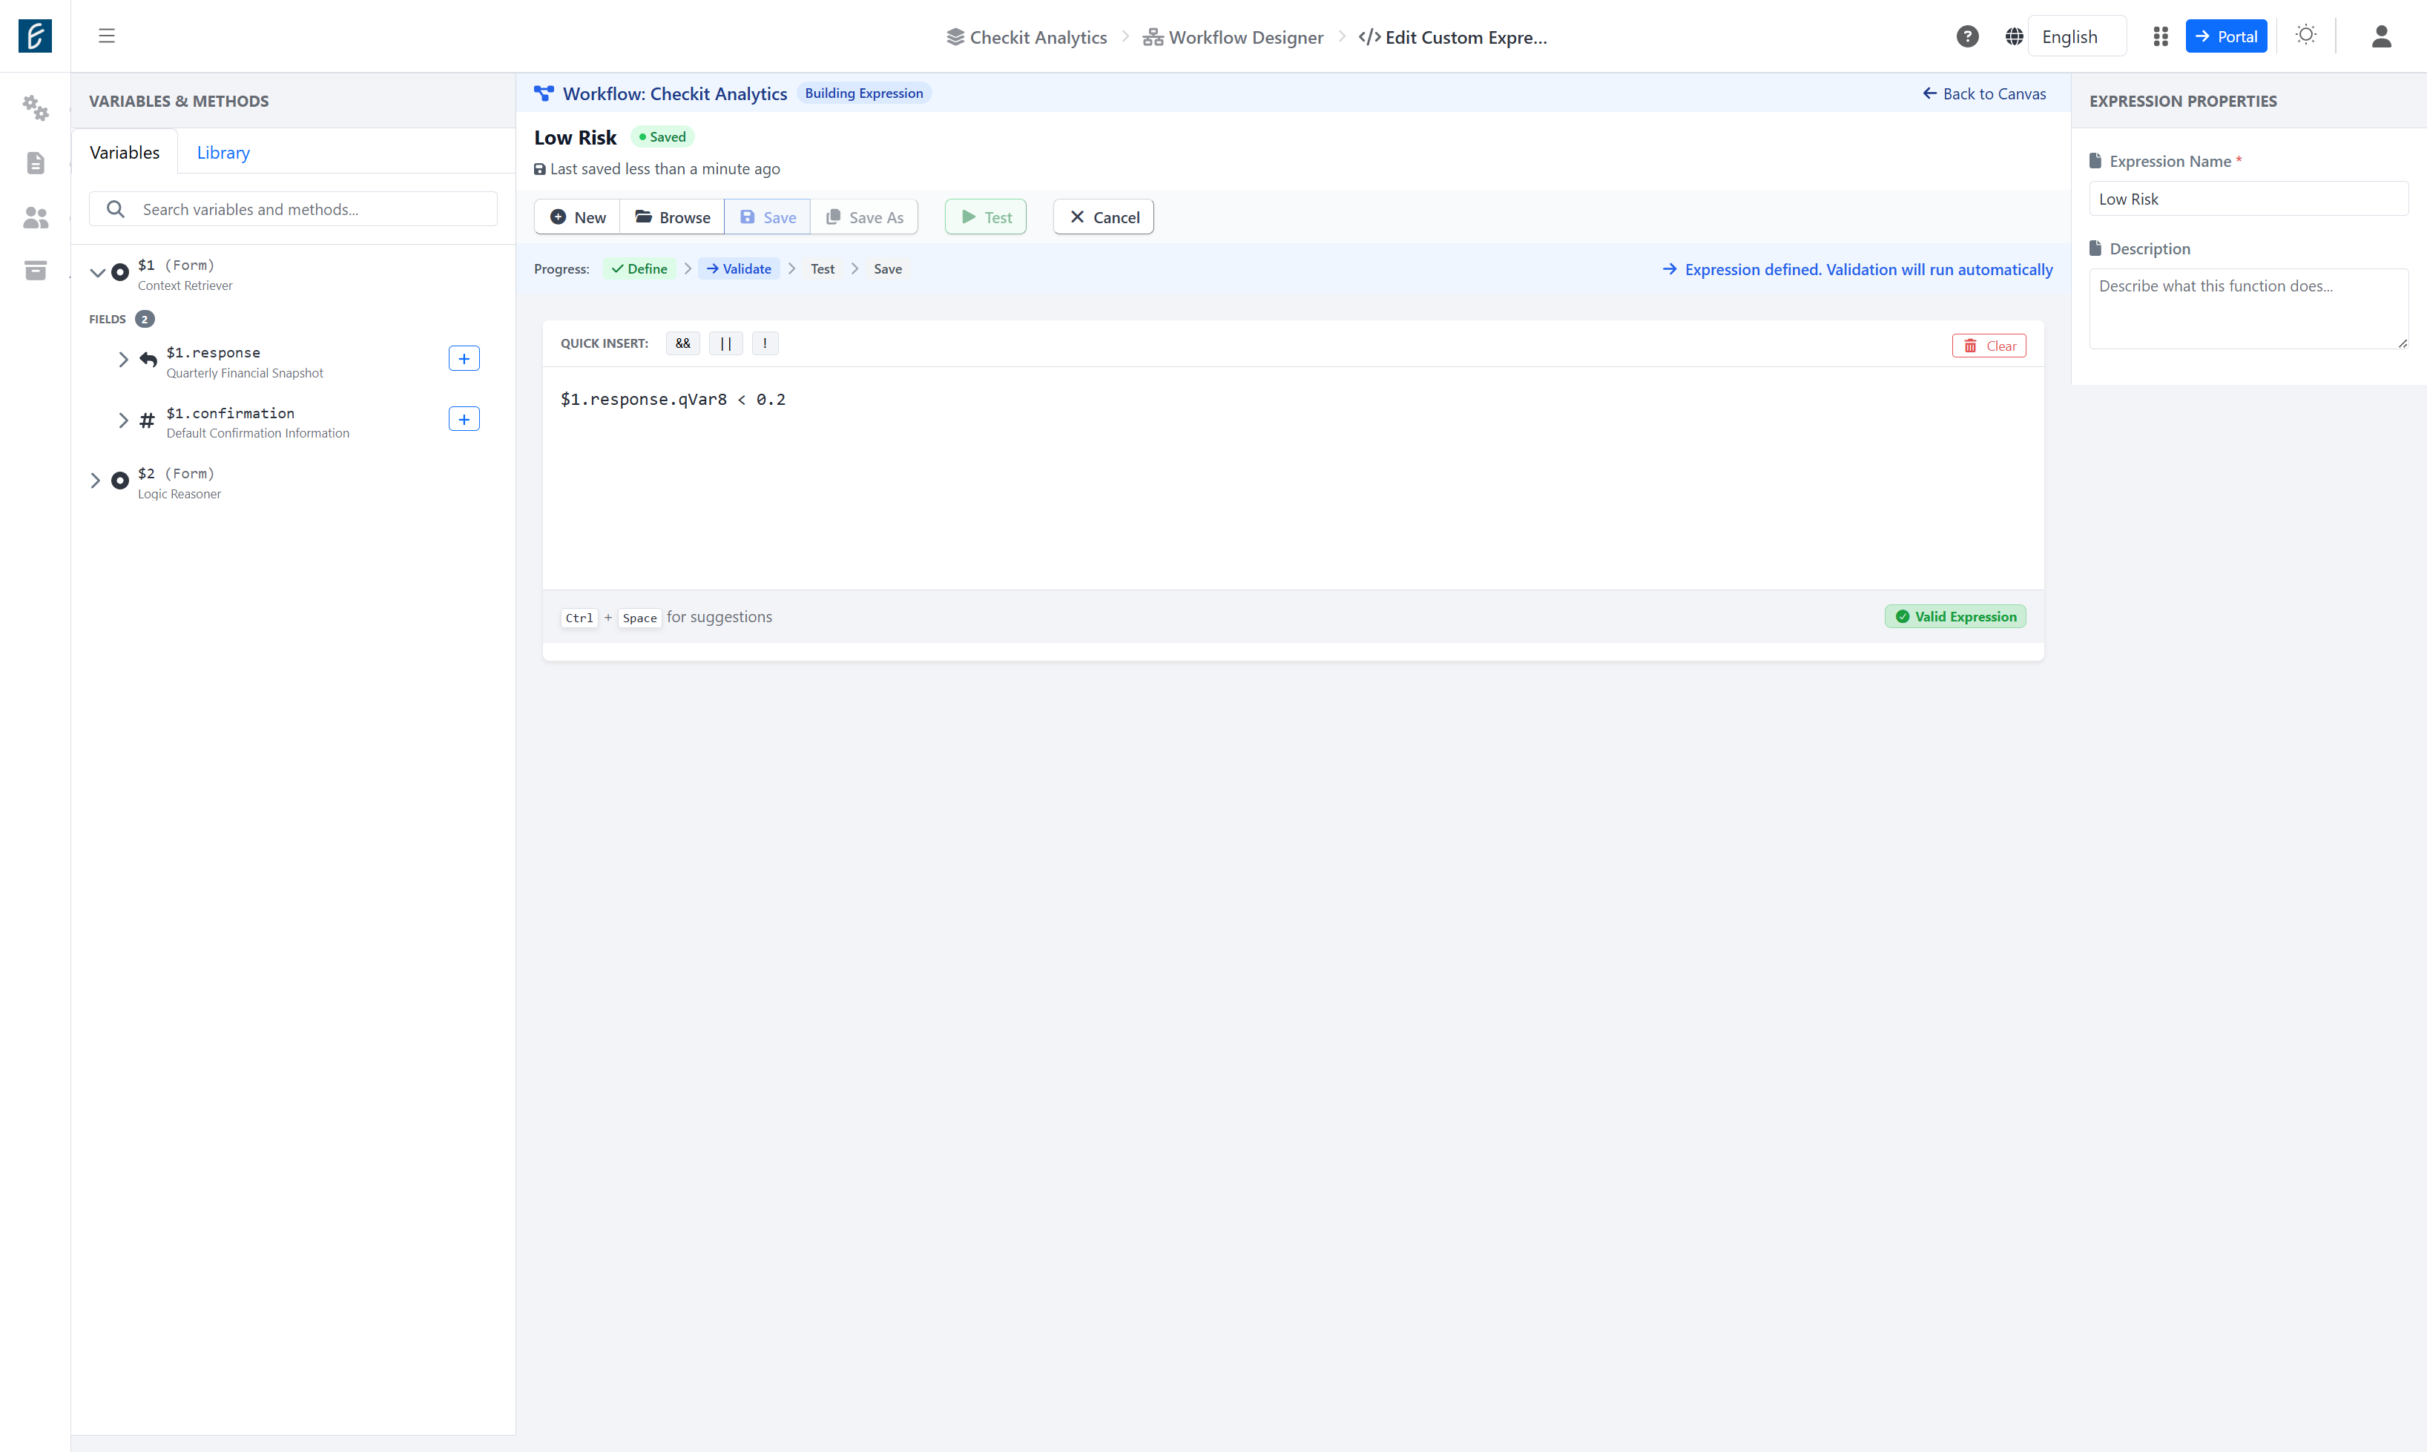Open the hamburger navigation menu
Screen dimensions: 2427x1452
click(x=107, y=36)
